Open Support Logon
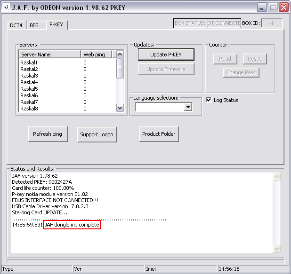The image size is (291, 274). 97,134
